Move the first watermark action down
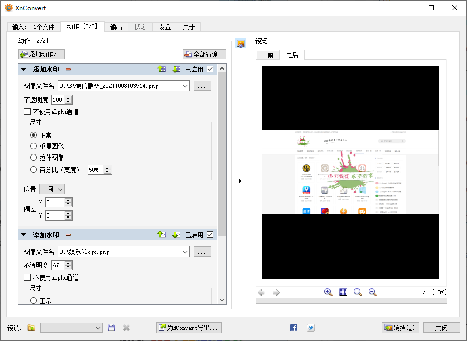This screenshot has width=467, height=341. pyautogui.click(x=176, y=69)
